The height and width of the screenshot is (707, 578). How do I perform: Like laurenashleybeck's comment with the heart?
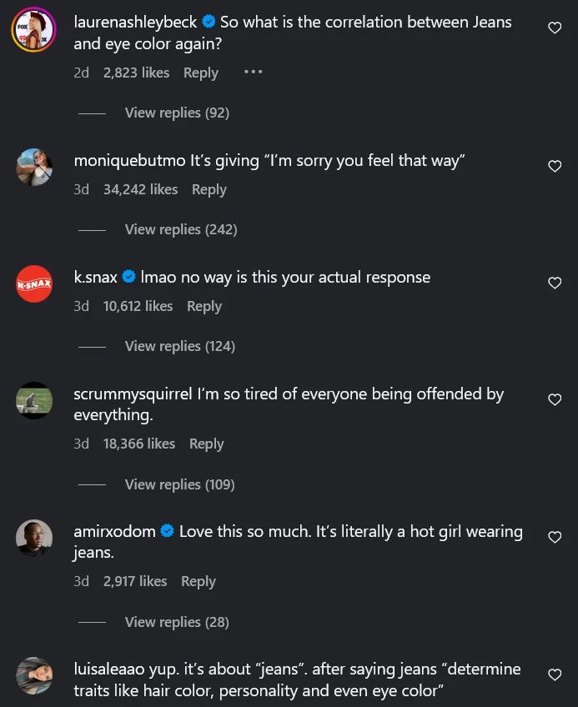point(555,28)
